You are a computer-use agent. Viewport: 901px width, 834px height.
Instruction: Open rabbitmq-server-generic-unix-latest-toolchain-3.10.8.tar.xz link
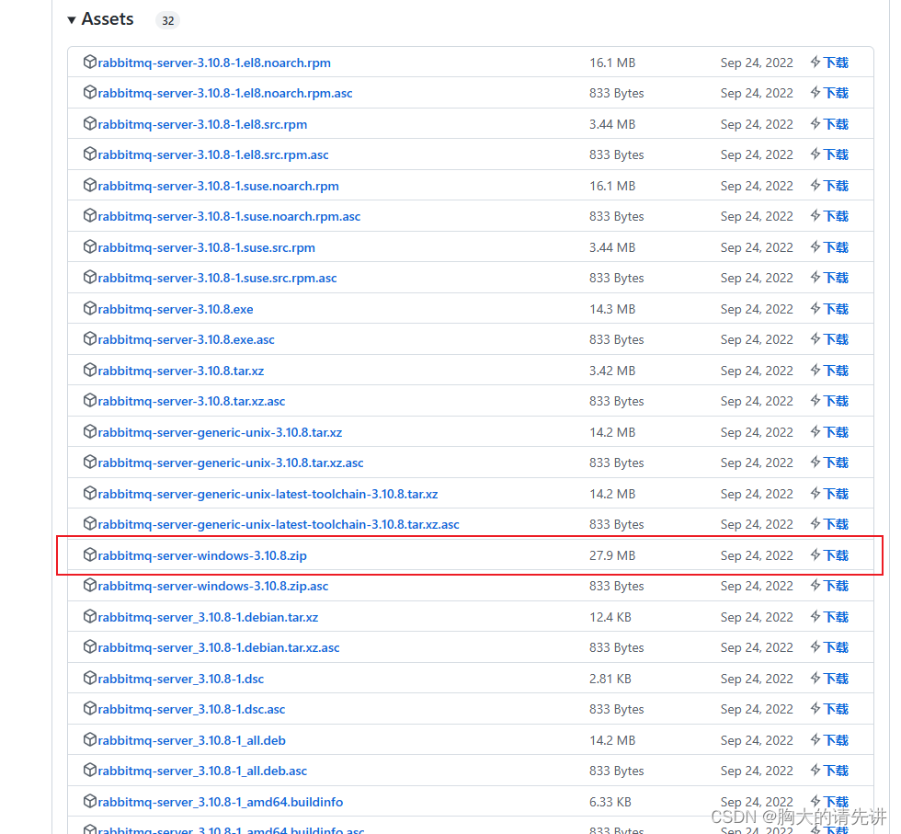point(268,494)
